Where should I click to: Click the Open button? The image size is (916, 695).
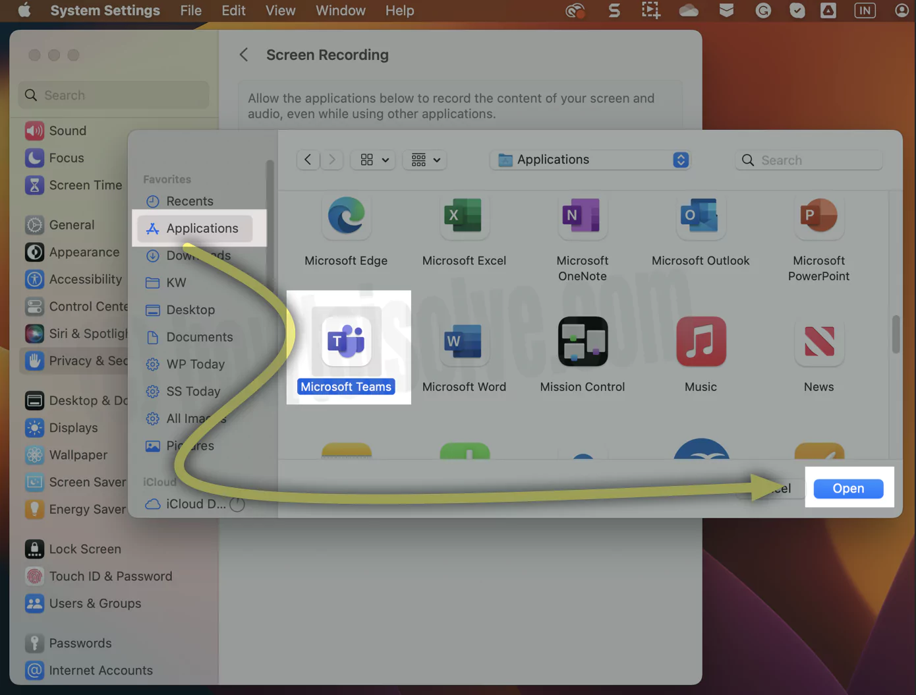[x=848, y=488]
